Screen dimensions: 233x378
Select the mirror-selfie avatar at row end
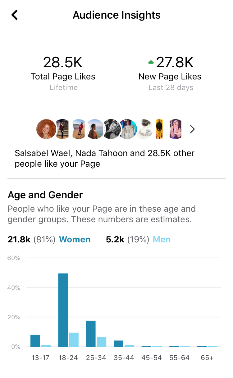coord(176,129)
